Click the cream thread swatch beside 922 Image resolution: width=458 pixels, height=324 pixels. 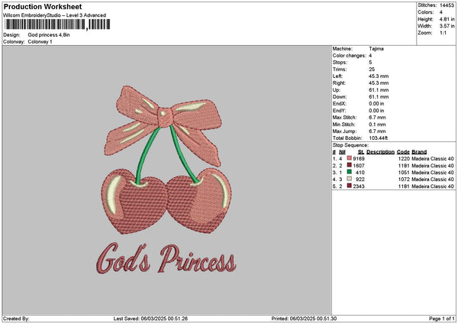click(x=349, y=179)
